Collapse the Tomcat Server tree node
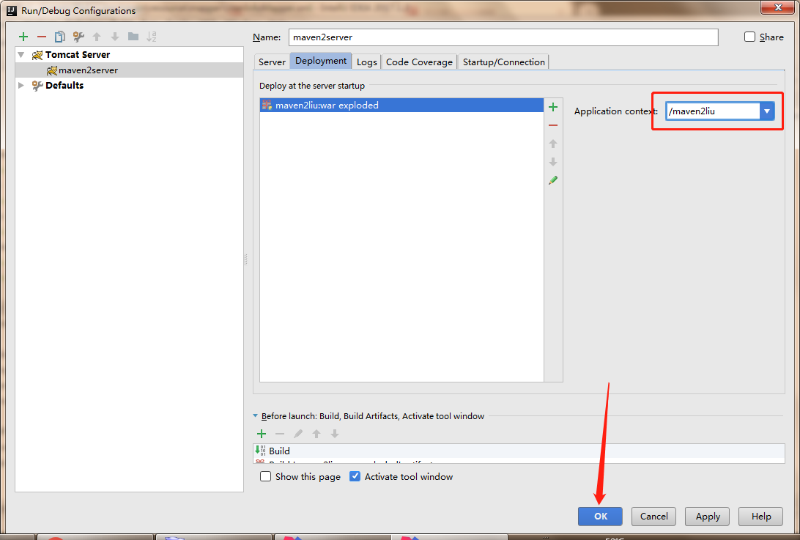The width and height of the screenshot is (800, 540). (21, 55)
